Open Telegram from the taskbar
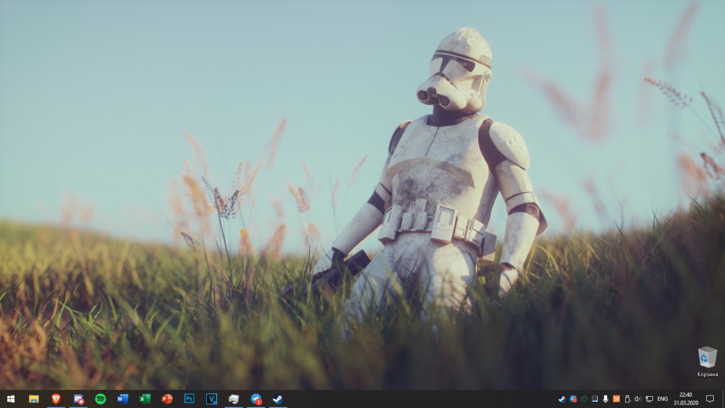Viewport: 725px width, 408px height. click(x=256, y=399)
